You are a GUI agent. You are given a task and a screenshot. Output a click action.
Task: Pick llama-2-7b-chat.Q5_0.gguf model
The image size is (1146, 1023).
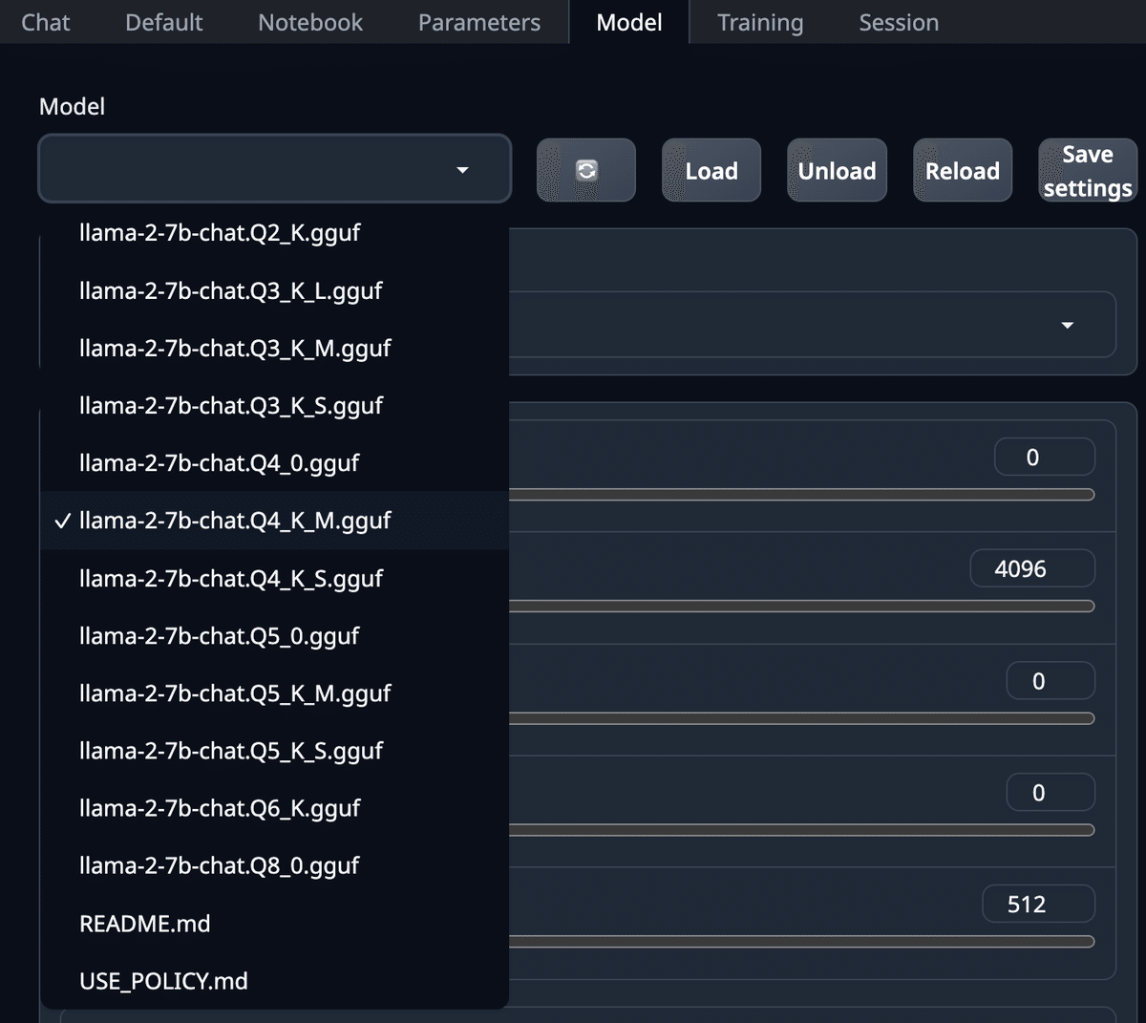(x=274, y=635)
